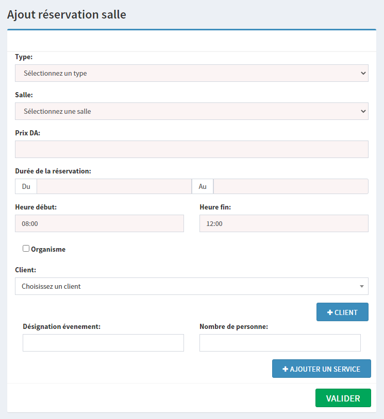Open the Type dropdown list

191,73
